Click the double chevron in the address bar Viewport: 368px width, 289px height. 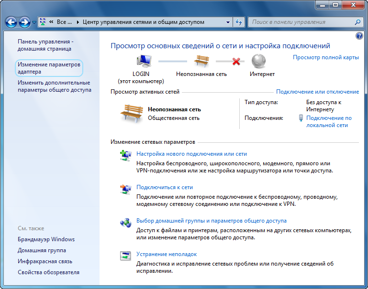(x=51, y=22)
